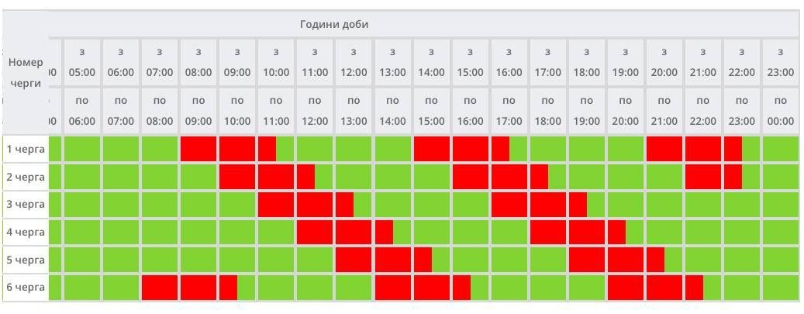The height and width of the screenshot is (314, 804).
Task: Select the "6 черга" row label
Action: (26, 288)
